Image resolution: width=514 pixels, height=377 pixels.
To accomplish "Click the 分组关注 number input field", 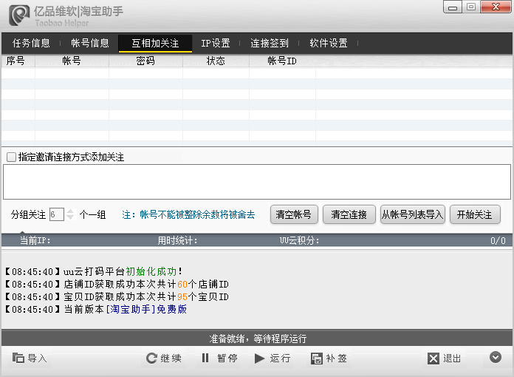I will [x=57, y=214].
